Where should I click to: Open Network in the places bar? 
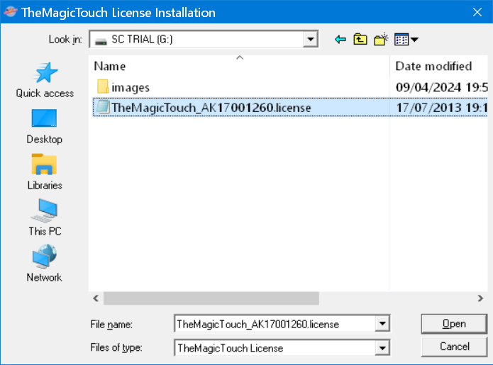[44, 263]
